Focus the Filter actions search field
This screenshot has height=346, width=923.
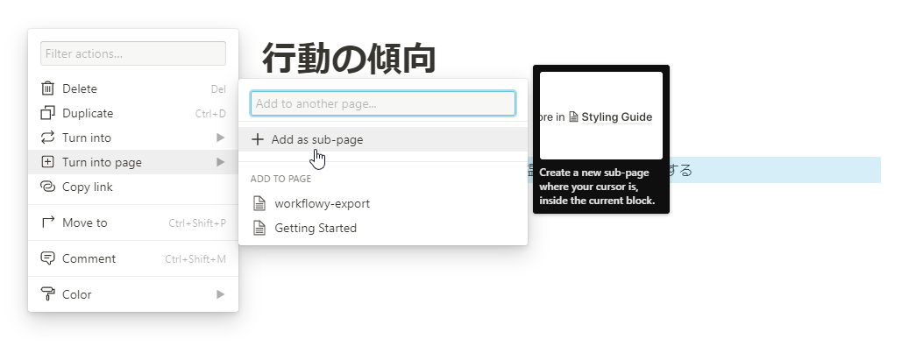[x=133, y=53]
